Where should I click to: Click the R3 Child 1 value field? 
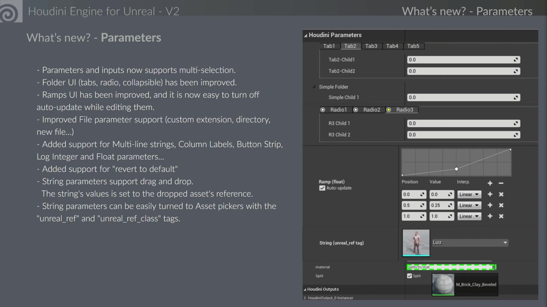pyautogui.click(x=464, y=123)
